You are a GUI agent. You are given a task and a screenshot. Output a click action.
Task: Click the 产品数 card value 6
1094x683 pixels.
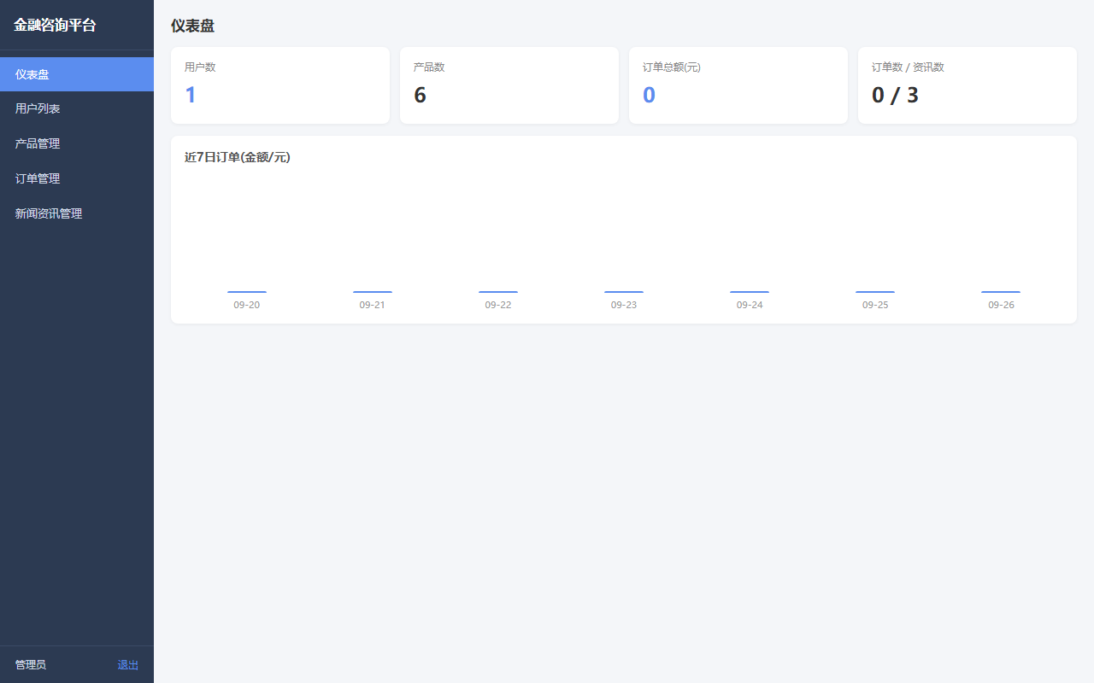[420, 95]
